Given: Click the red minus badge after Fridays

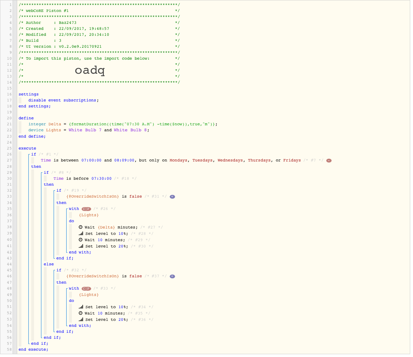Looking at the screenshot, I should point(329,160).
